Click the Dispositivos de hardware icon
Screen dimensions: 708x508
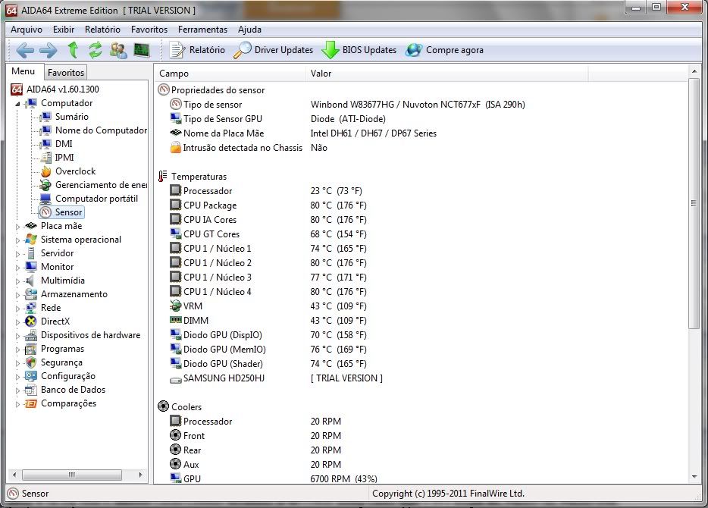(x=31, y=335)
